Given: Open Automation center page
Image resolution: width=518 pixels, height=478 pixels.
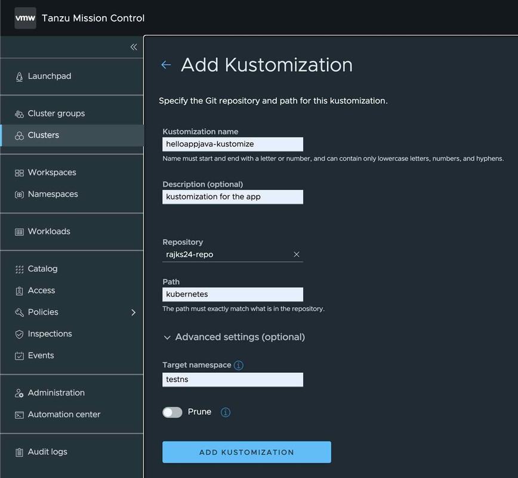Looking at the screenshot, I should (64, 414).
